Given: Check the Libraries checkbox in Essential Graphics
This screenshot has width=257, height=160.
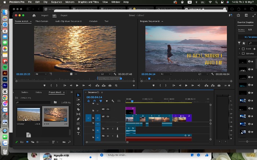Looking at the screenshot, I should click(x=243, y=53).
